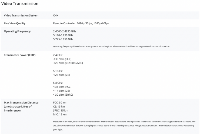Click the Transmitter Power (EIRP) label
Viewport: 200px width, 134px height.
[x=20, y=55]
